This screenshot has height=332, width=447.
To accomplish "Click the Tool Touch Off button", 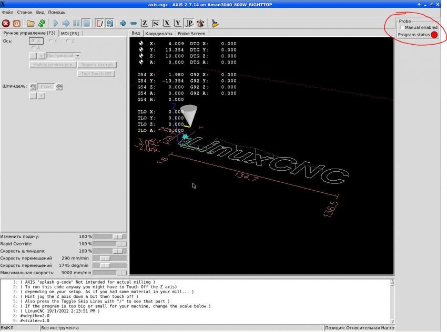I will (96, 74).
